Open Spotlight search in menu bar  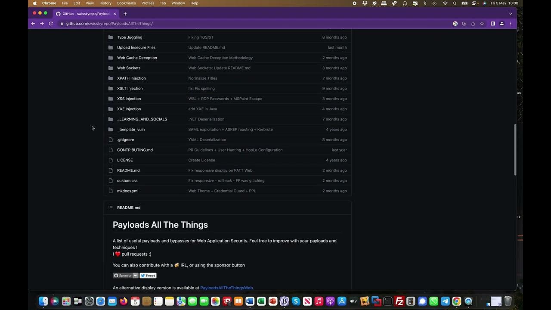pos(455,3)
